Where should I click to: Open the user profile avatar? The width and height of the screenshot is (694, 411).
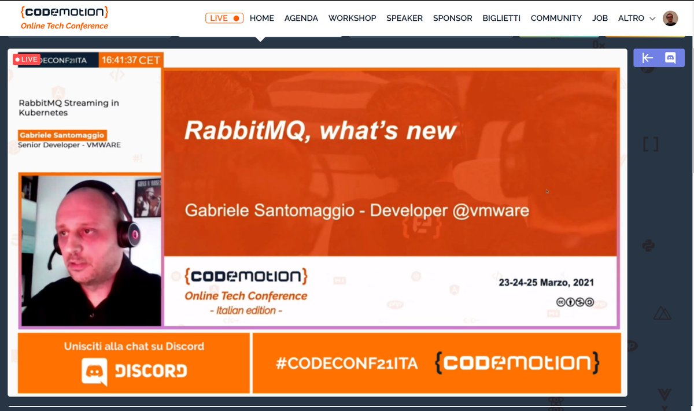click(670, 18)
